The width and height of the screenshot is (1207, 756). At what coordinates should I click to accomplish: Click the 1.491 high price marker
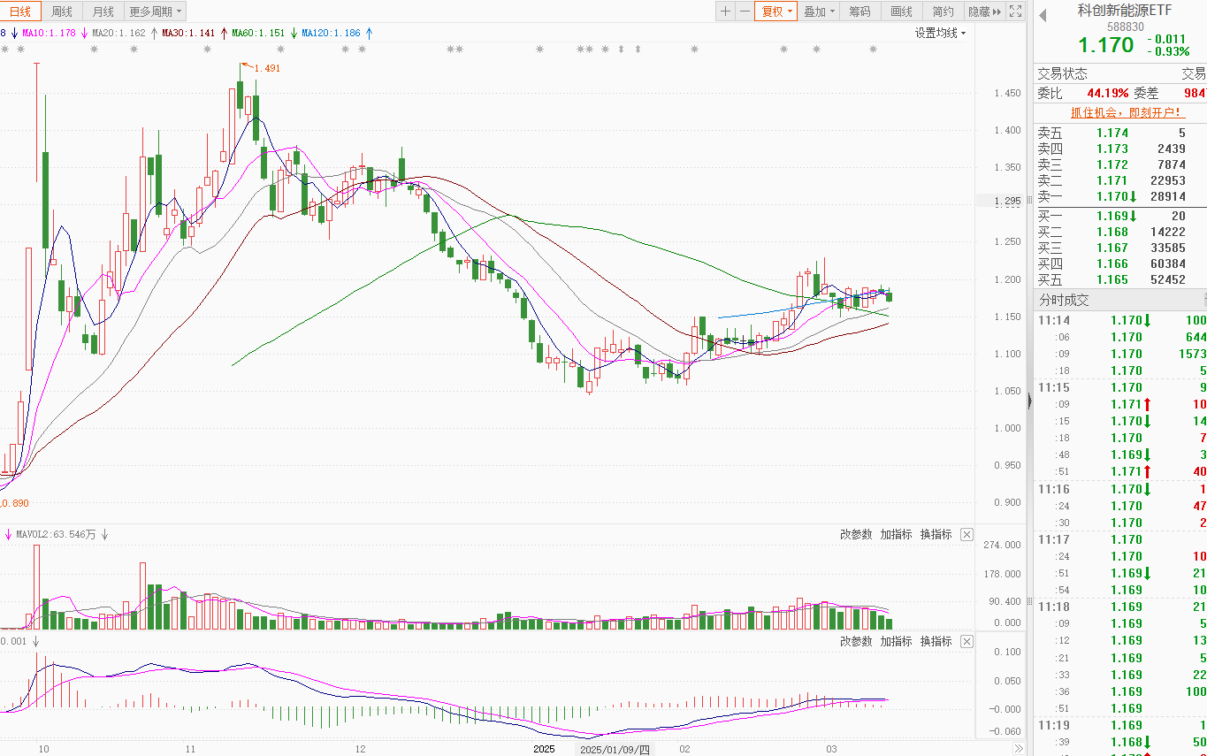pyautogui.click(x=266, y=68)
